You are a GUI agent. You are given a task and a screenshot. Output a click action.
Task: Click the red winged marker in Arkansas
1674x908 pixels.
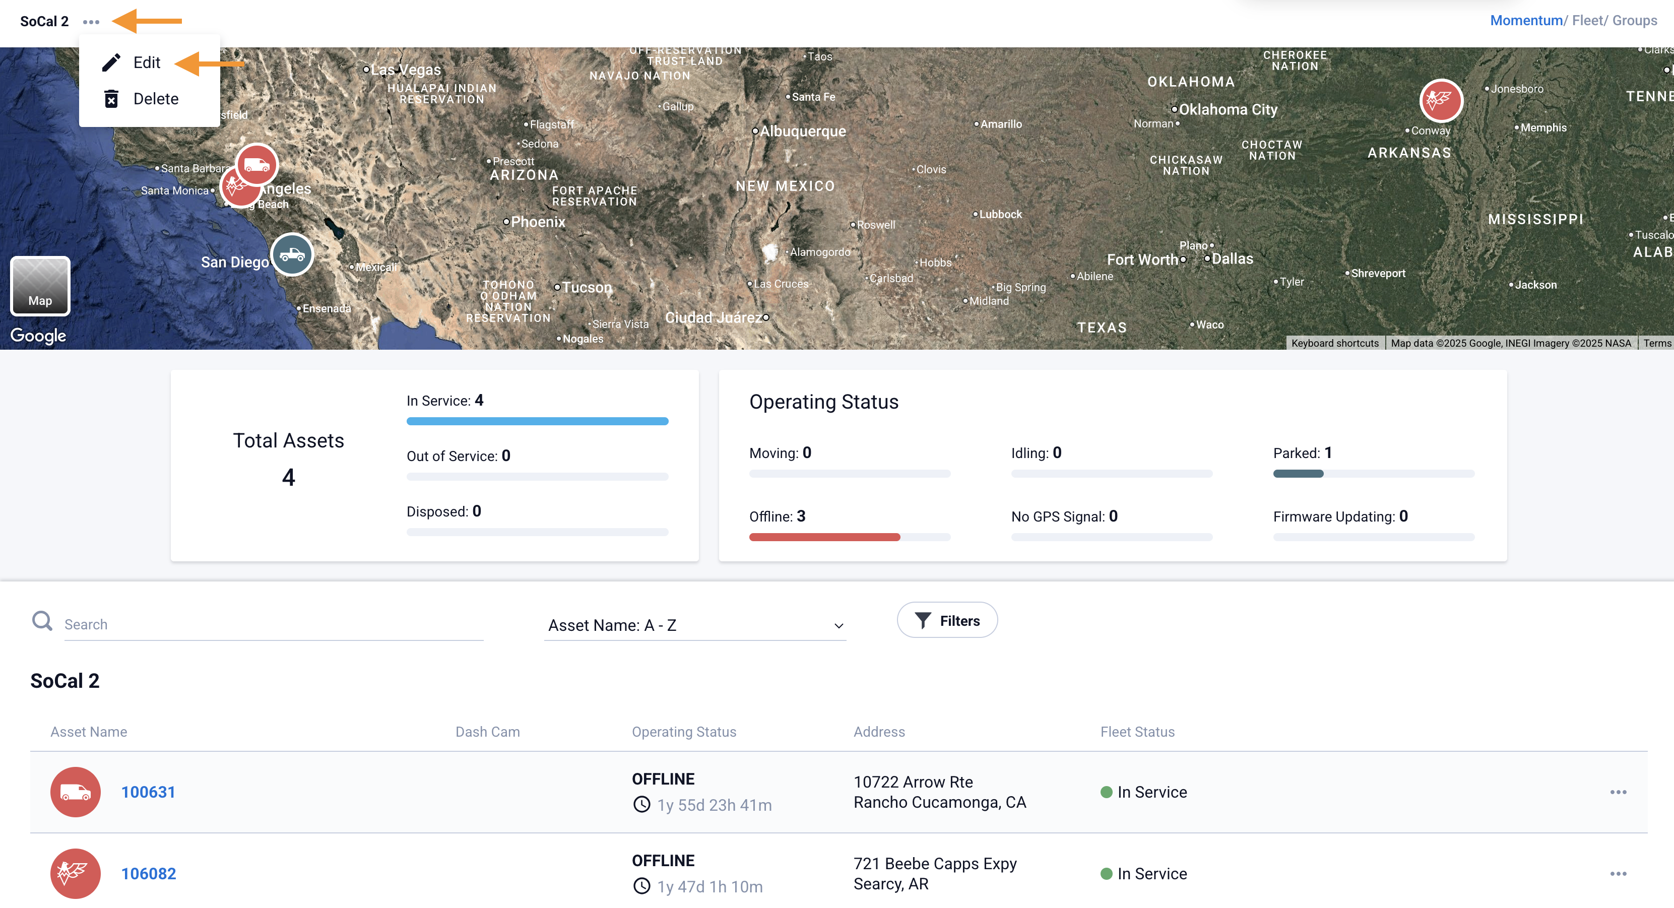[1440, 100]
